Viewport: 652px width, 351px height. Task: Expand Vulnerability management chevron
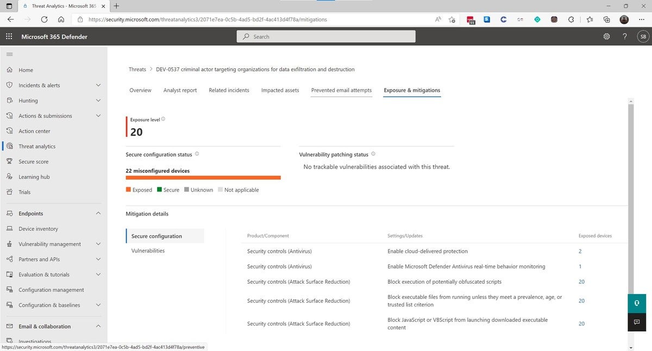tap(98, 244)
